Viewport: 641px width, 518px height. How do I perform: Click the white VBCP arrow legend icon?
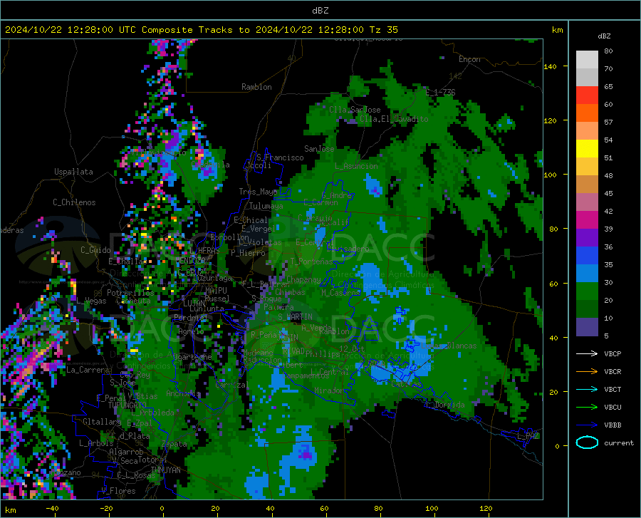587,353
